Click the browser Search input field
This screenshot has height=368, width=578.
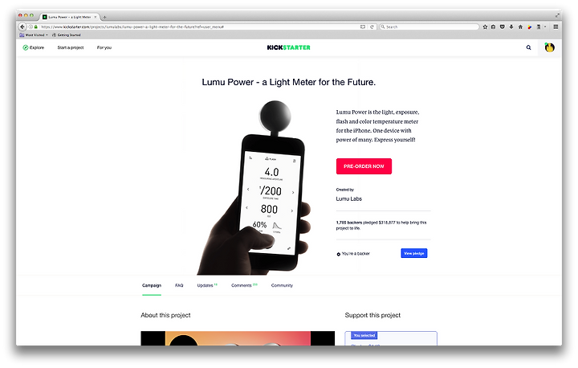click(429, 27)
